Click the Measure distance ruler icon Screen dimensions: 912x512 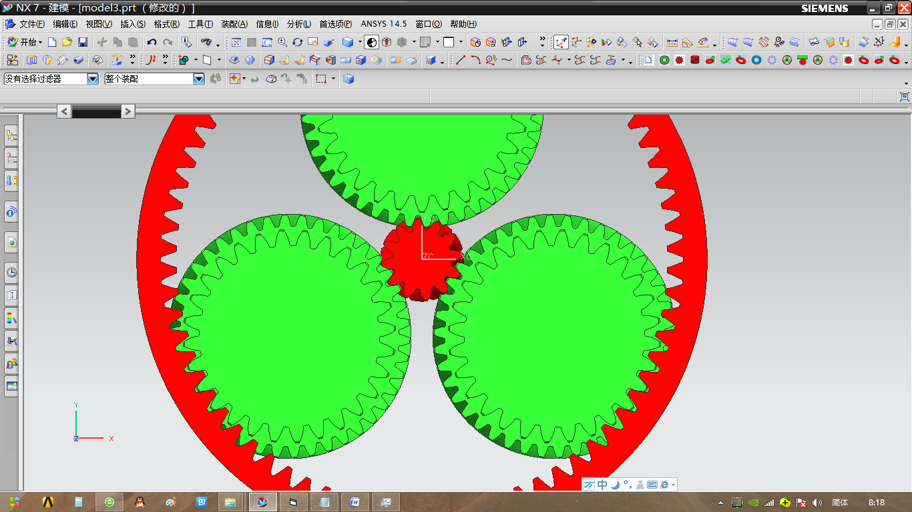672,42
